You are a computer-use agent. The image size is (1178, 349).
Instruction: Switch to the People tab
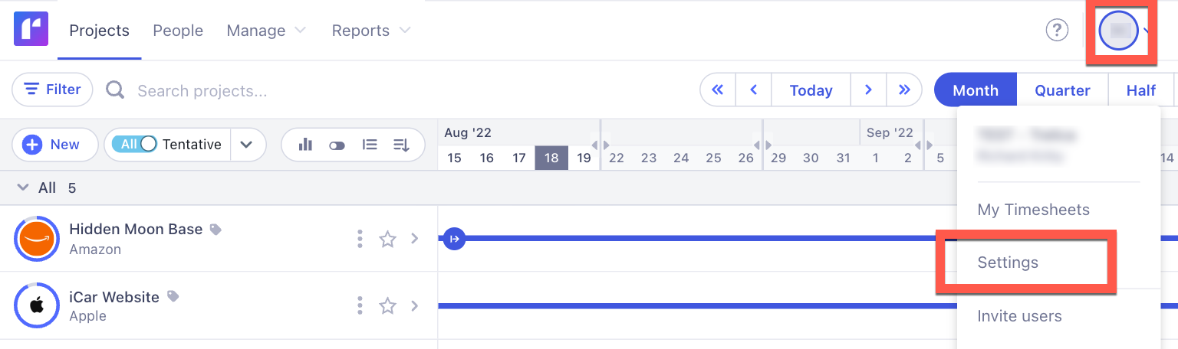178,31
